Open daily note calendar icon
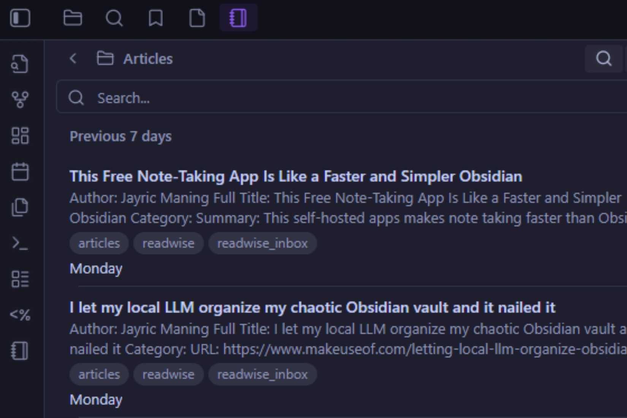This screenshot has width=627, height=418. point(20,171)
